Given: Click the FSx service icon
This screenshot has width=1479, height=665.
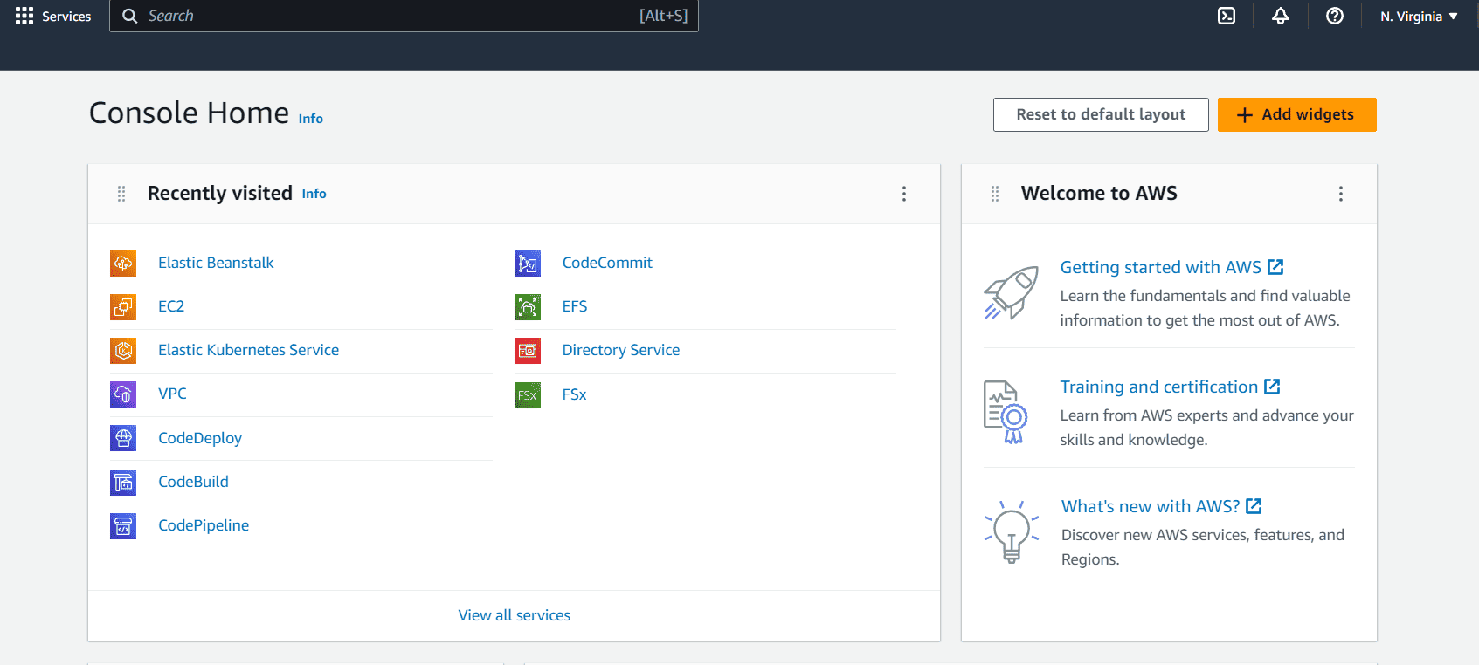Looking at the screenshot, I should click(x=528, y=394).
